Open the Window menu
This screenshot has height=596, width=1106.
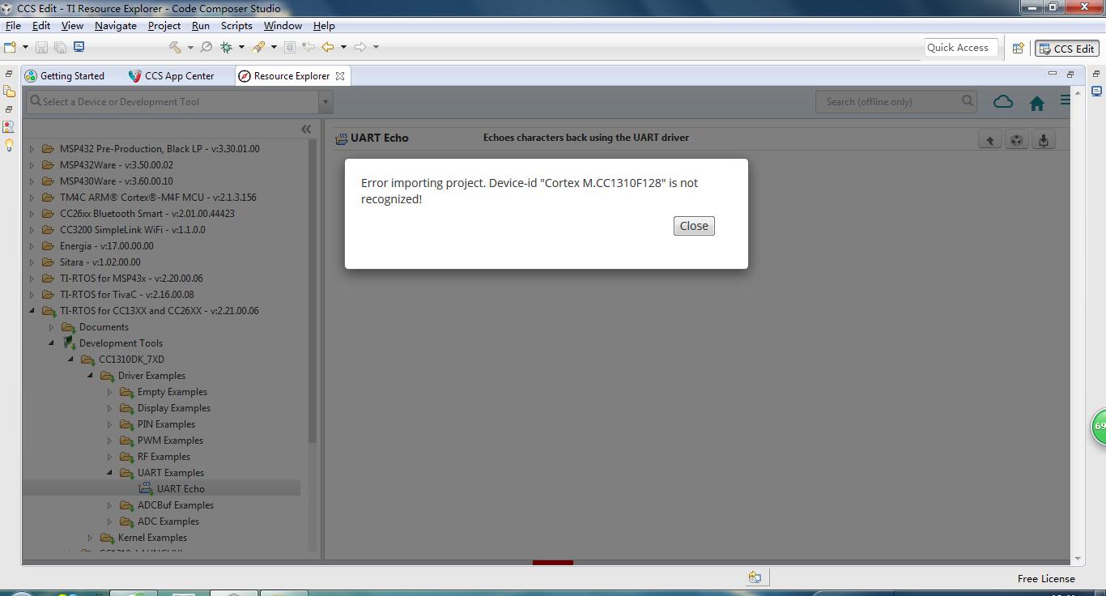click(283, 26)
